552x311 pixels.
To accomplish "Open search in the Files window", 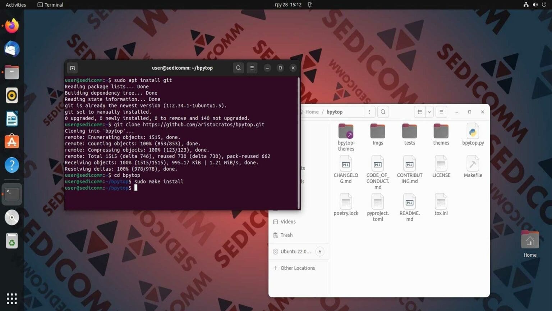I will point(383,112).
